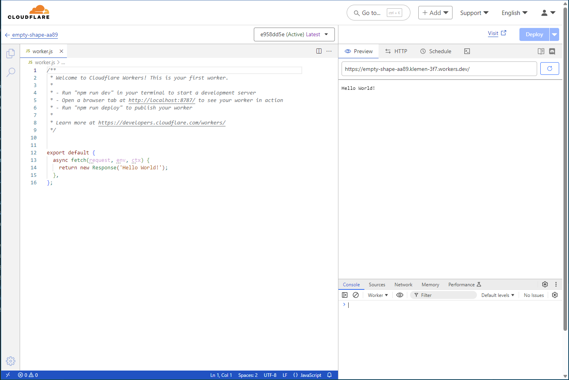Select the Memory devtools tab
Screen dimensions: 569x380
(x=430, y=284)
